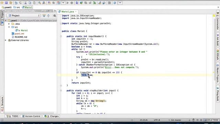Click the Hector inspections icon
This screenshot has width=220, height=124.
(x=194, y=120)
